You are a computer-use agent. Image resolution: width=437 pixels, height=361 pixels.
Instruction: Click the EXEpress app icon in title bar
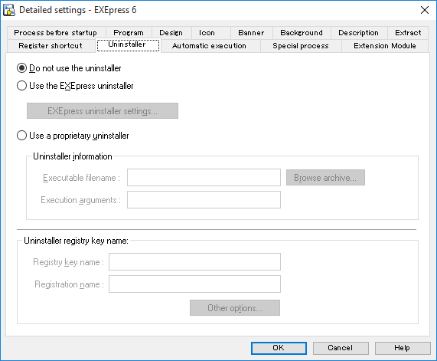click(x=9, y=10)
